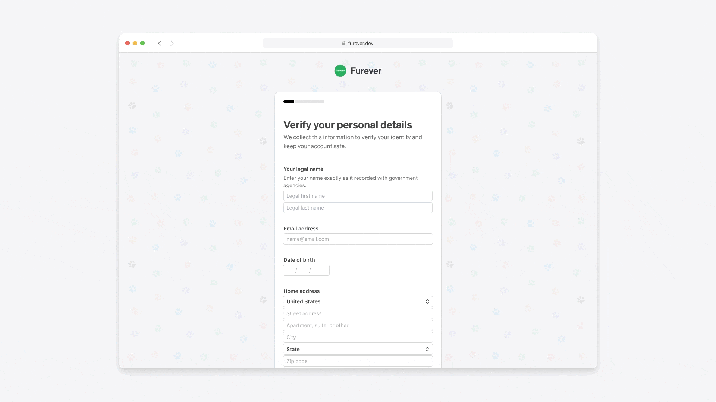Click the City input field
Image resolution: width=716 pixels, height=402 pixels.
coord(358,337)
